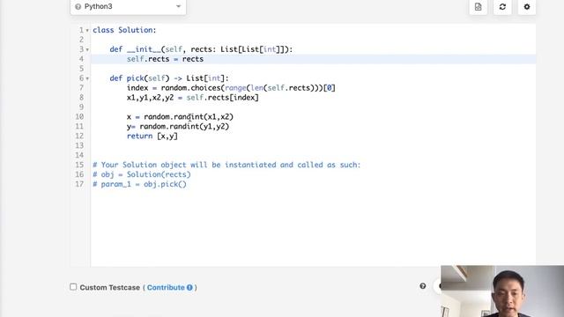Open the Contribute link
Viewport: 564px width, 317px height.
tap(166, 288)
